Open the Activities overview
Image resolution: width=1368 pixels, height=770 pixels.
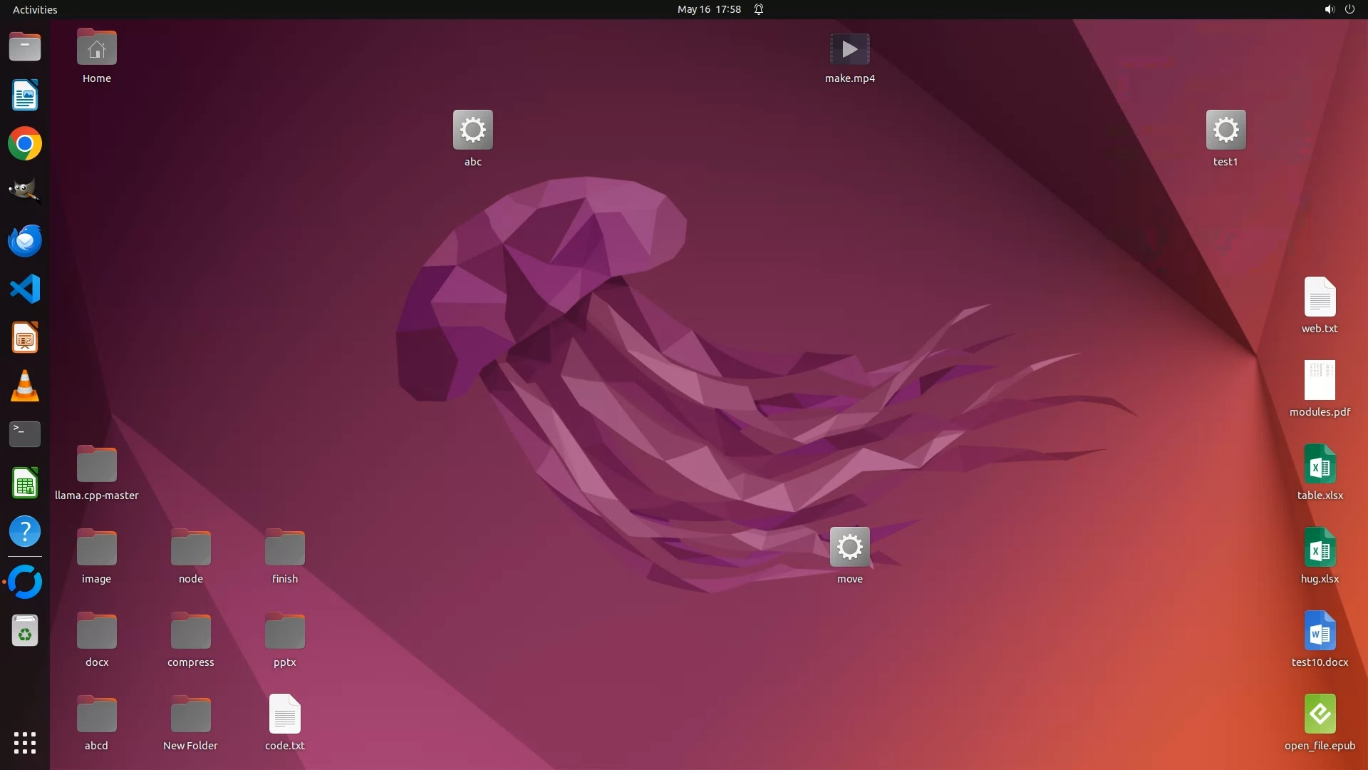coord(35,9)
